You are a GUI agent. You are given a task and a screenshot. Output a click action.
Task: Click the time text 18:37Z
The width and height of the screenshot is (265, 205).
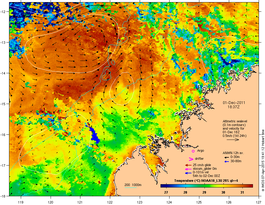pos(234,107)
